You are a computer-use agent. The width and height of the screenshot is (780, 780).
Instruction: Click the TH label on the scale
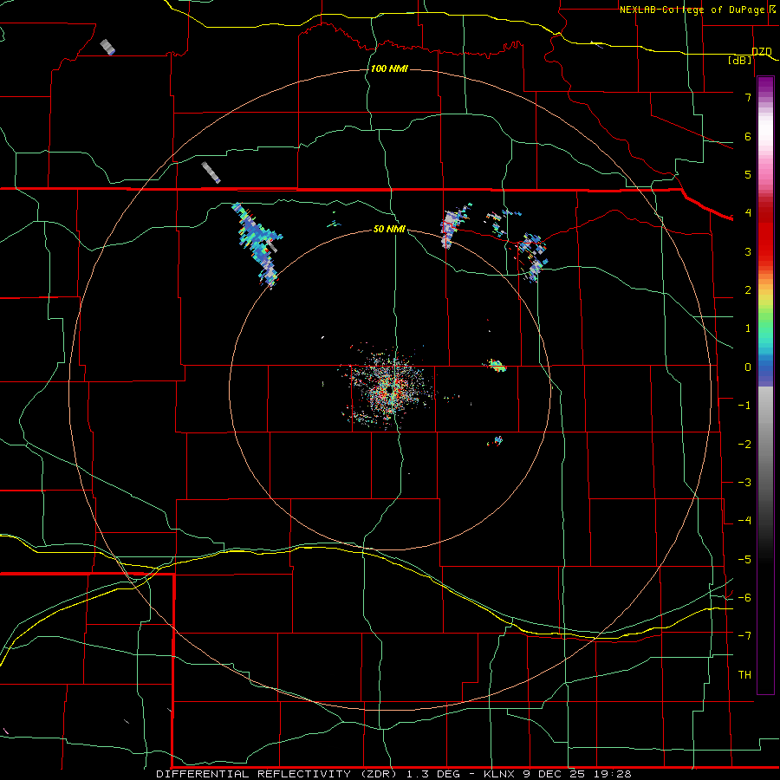744,675
